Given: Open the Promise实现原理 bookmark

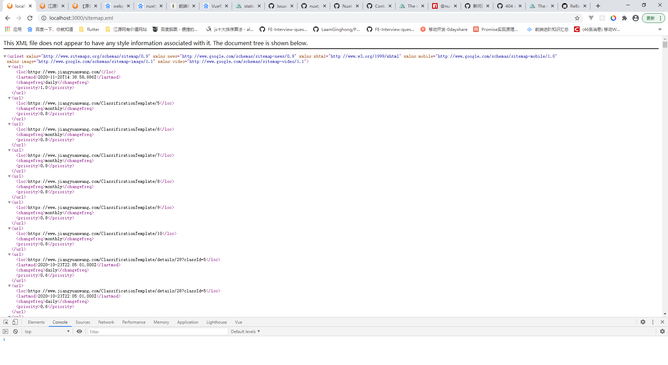Looking at the screenshot, I should click(x=495, y=30).
